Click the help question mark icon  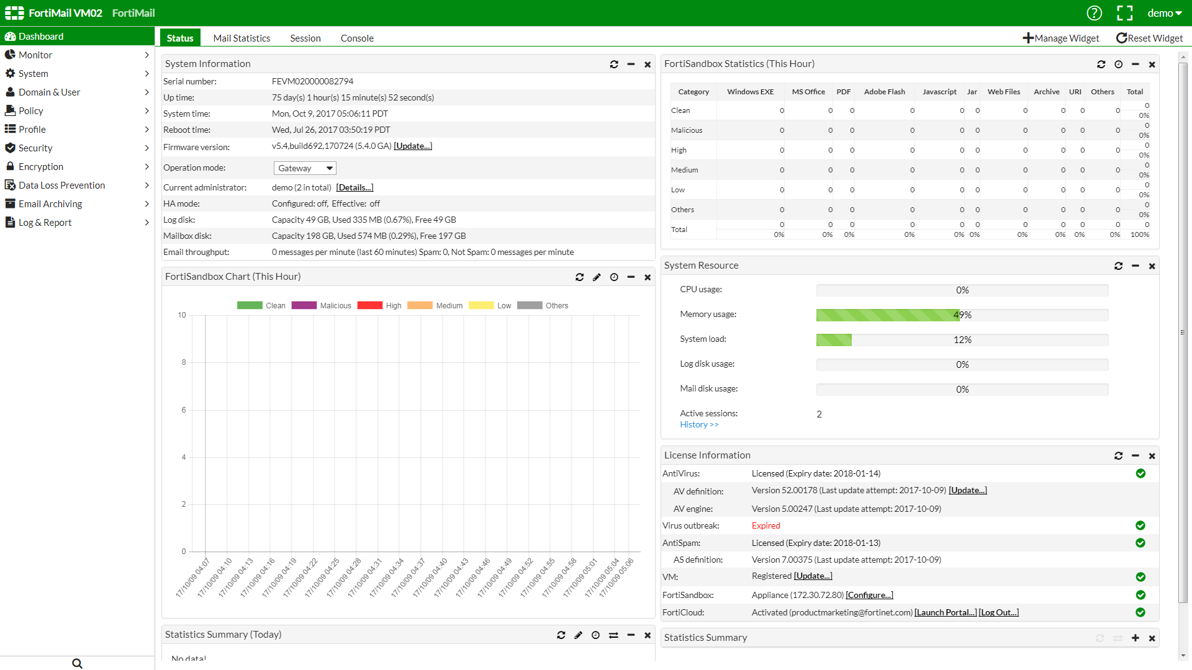pyautogui.click(x=1094, y=13)
